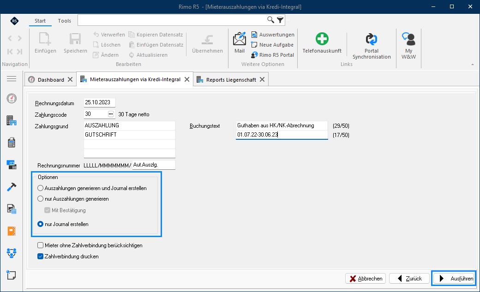Launch Rimo R5 Portal

point(272,55)
